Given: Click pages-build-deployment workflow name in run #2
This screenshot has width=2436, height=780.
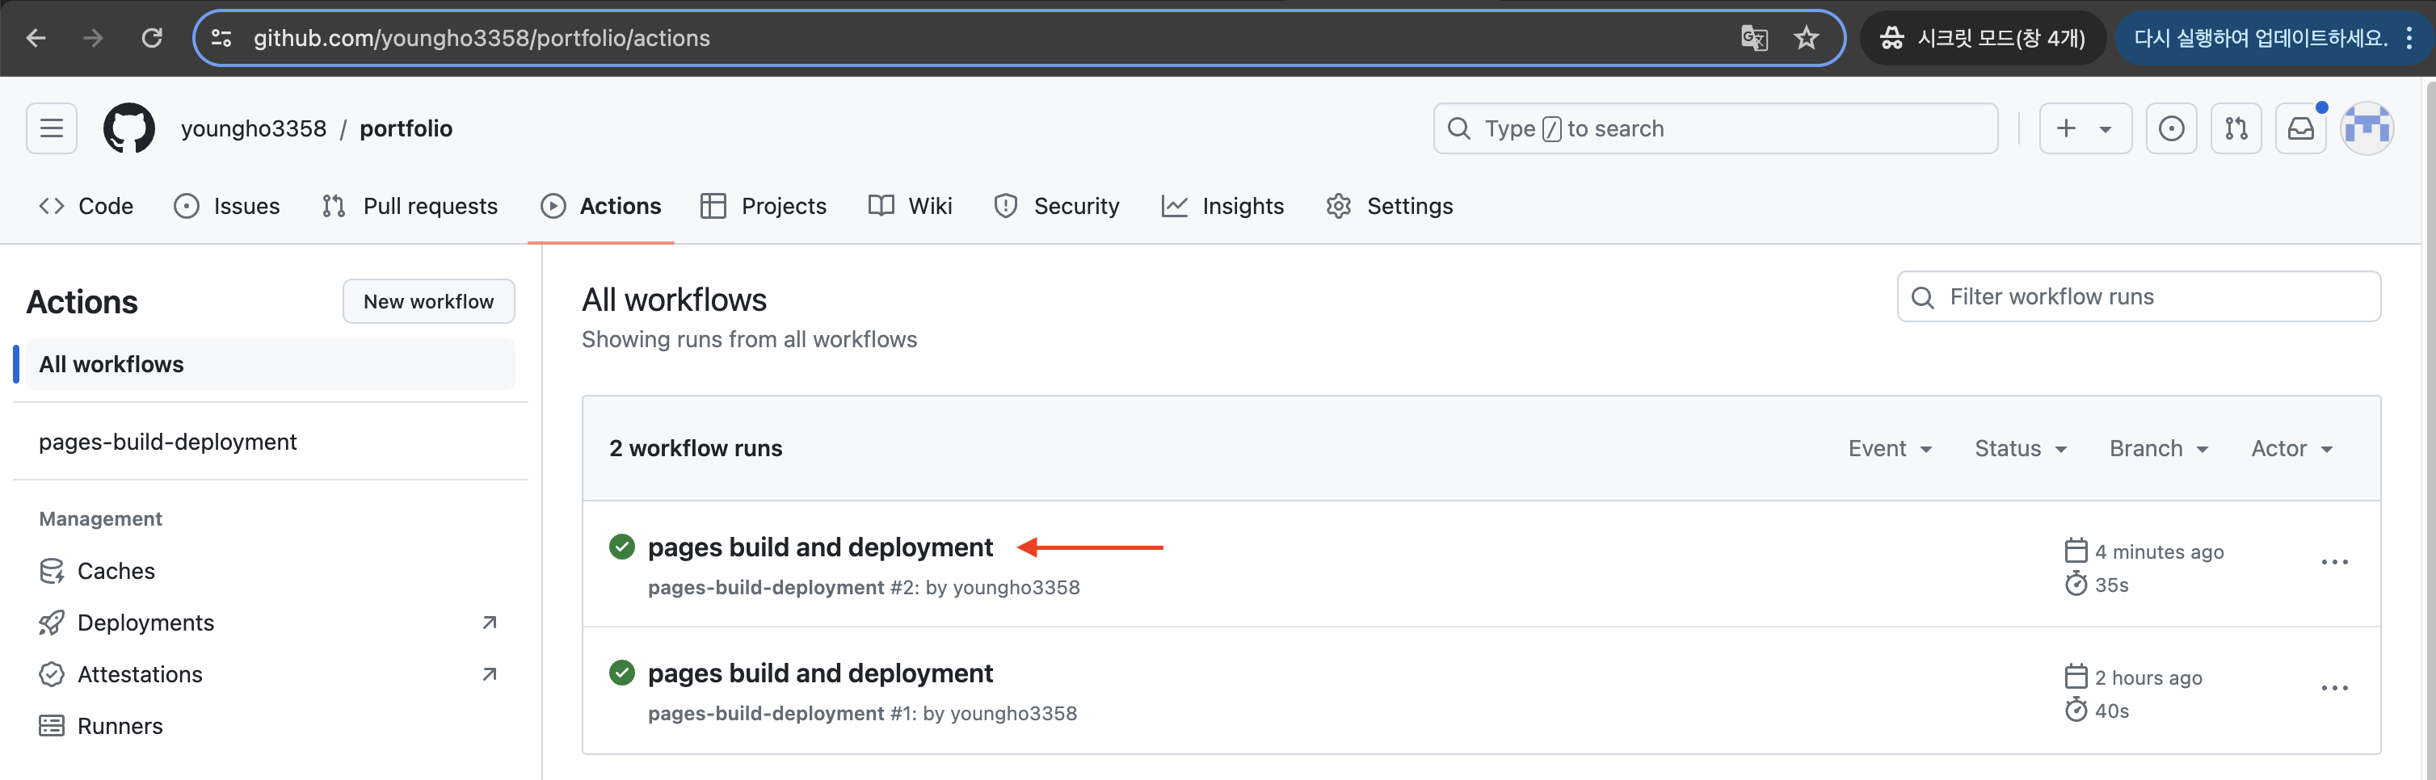Looking at the screenshot, I should point(766,587).
